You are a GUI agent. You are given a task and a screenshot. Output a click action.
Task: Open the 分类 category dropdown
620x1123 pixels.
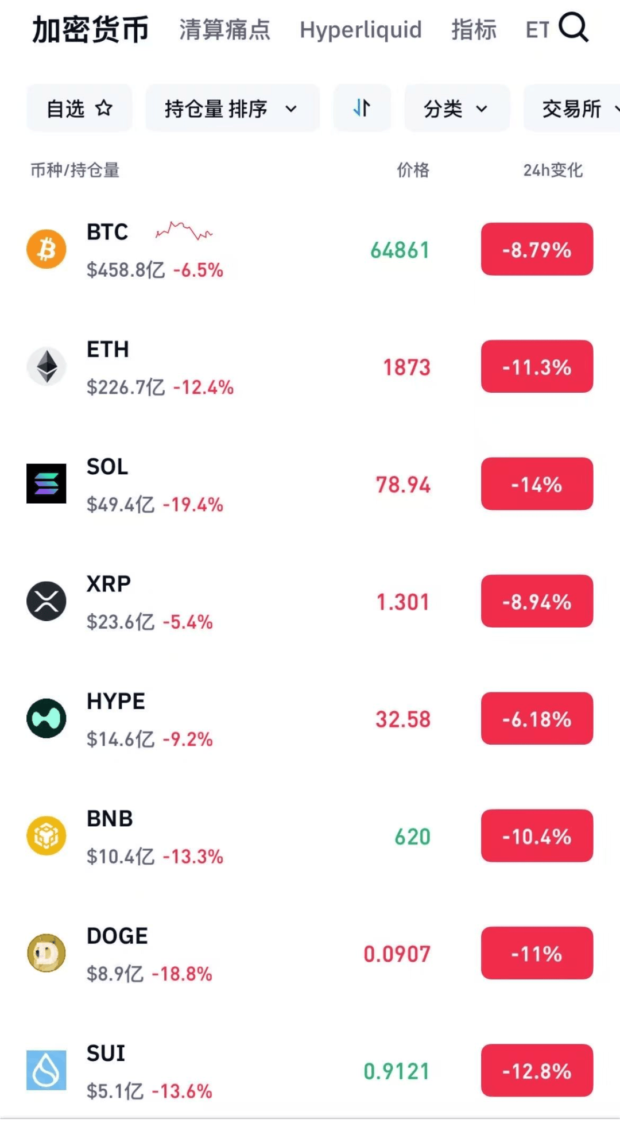456,108
